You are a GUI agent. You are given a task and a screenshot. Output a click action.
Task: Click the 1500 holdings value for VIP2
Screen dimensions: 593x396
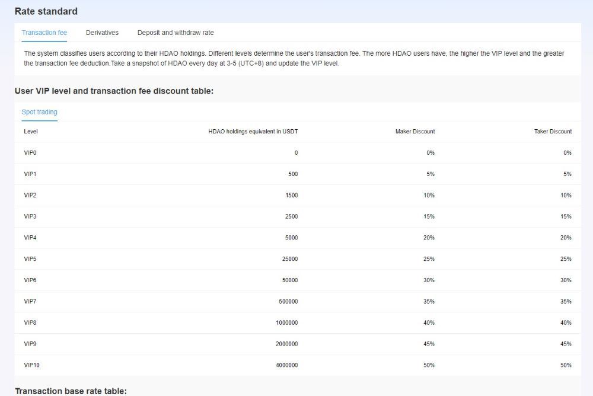click(x=292, y=195)
